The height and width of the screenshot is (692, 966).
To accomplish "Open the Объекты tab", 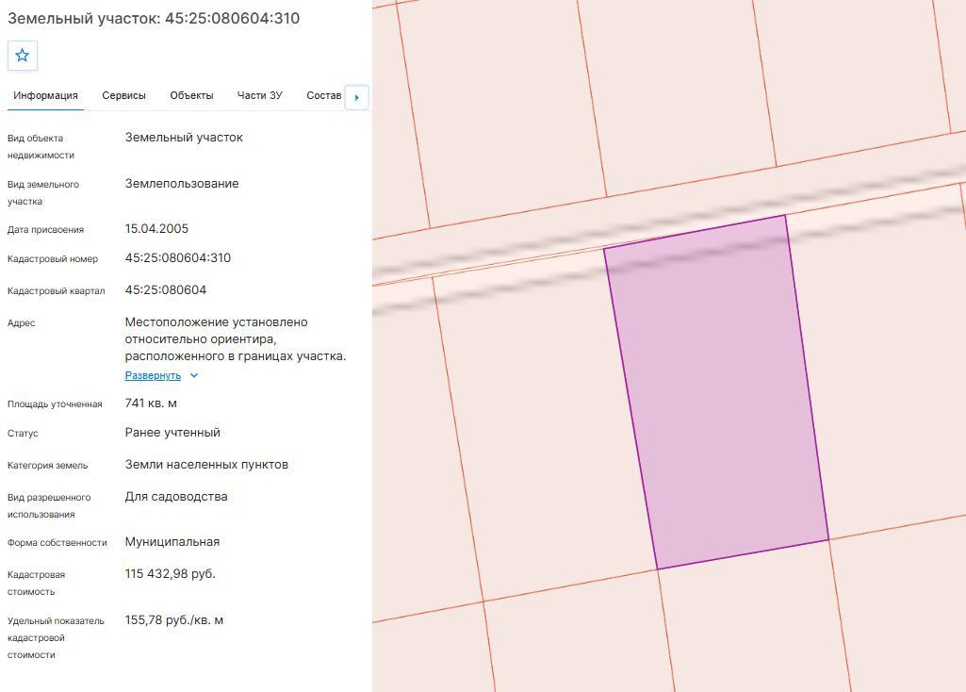I will click(x=191, y=95).
